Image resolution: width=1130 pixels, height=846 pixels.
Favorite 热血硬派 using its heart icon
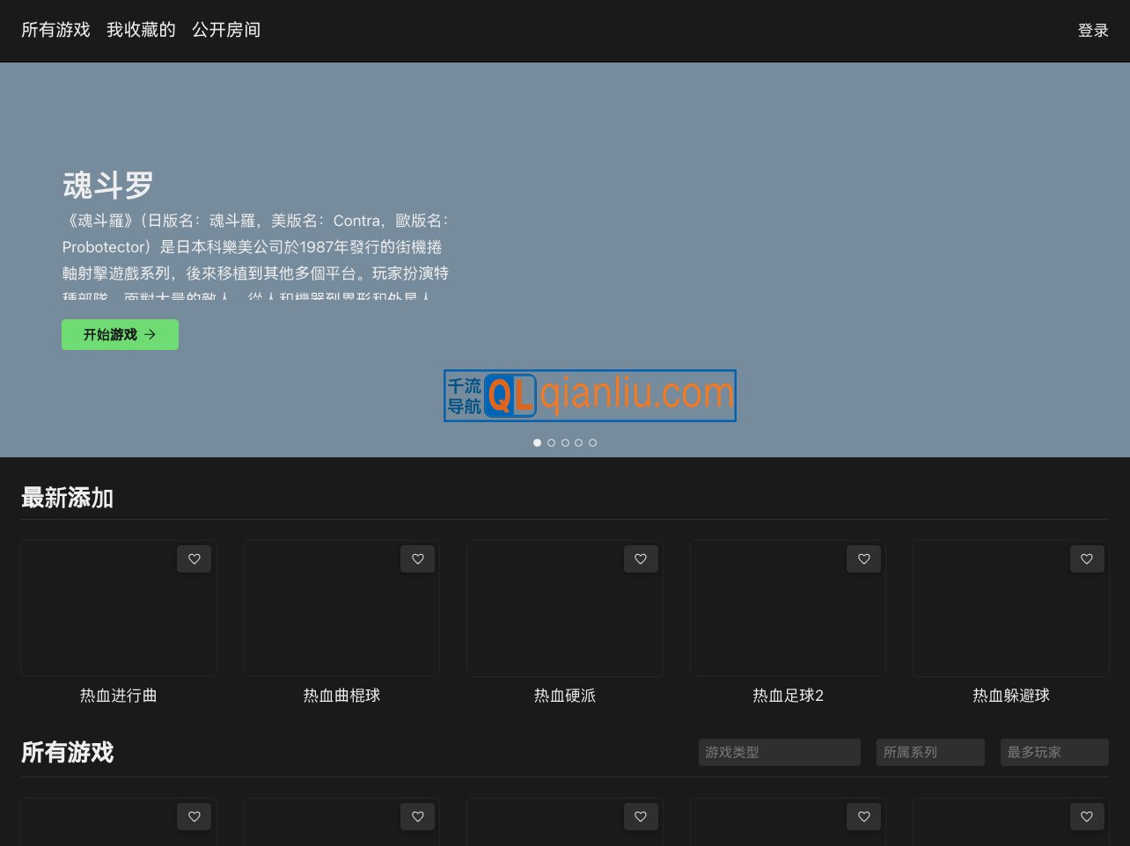pyautogui.click(x=641, y=558)
